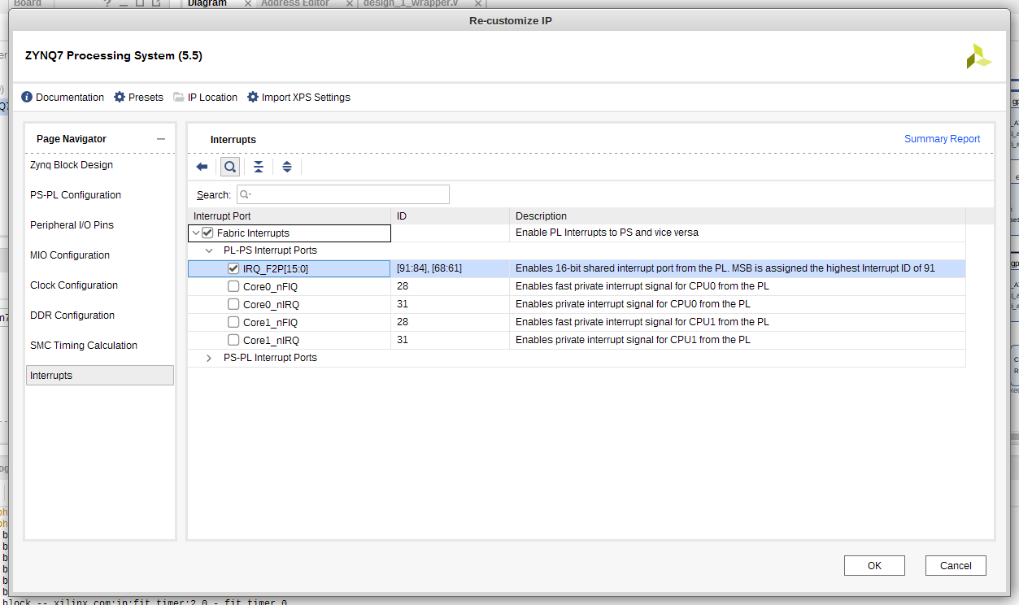Click the IP Location folder icon

tap(179, 97)
